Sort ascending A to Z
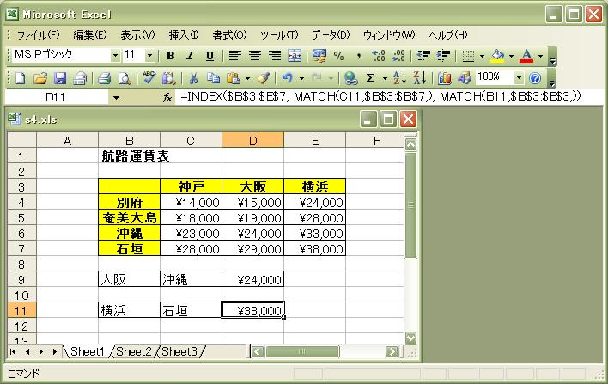This screenshot has height=384, width=608. coord(400,78)
